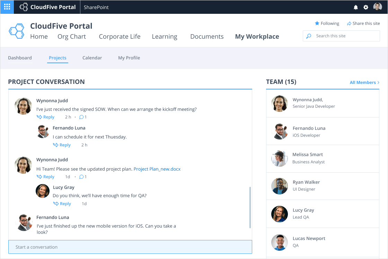Viewport: 388px width, 259px height.
Task: Click the CloudFive hexagon site logo
Action: pyautogui.click(x=16, y=31)
